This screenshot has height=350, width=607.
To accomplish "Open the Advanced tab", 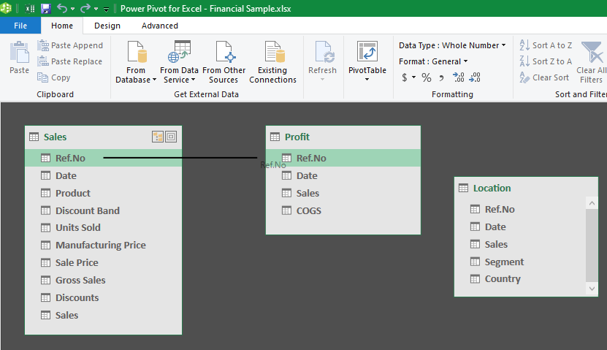I will [160, 26].
